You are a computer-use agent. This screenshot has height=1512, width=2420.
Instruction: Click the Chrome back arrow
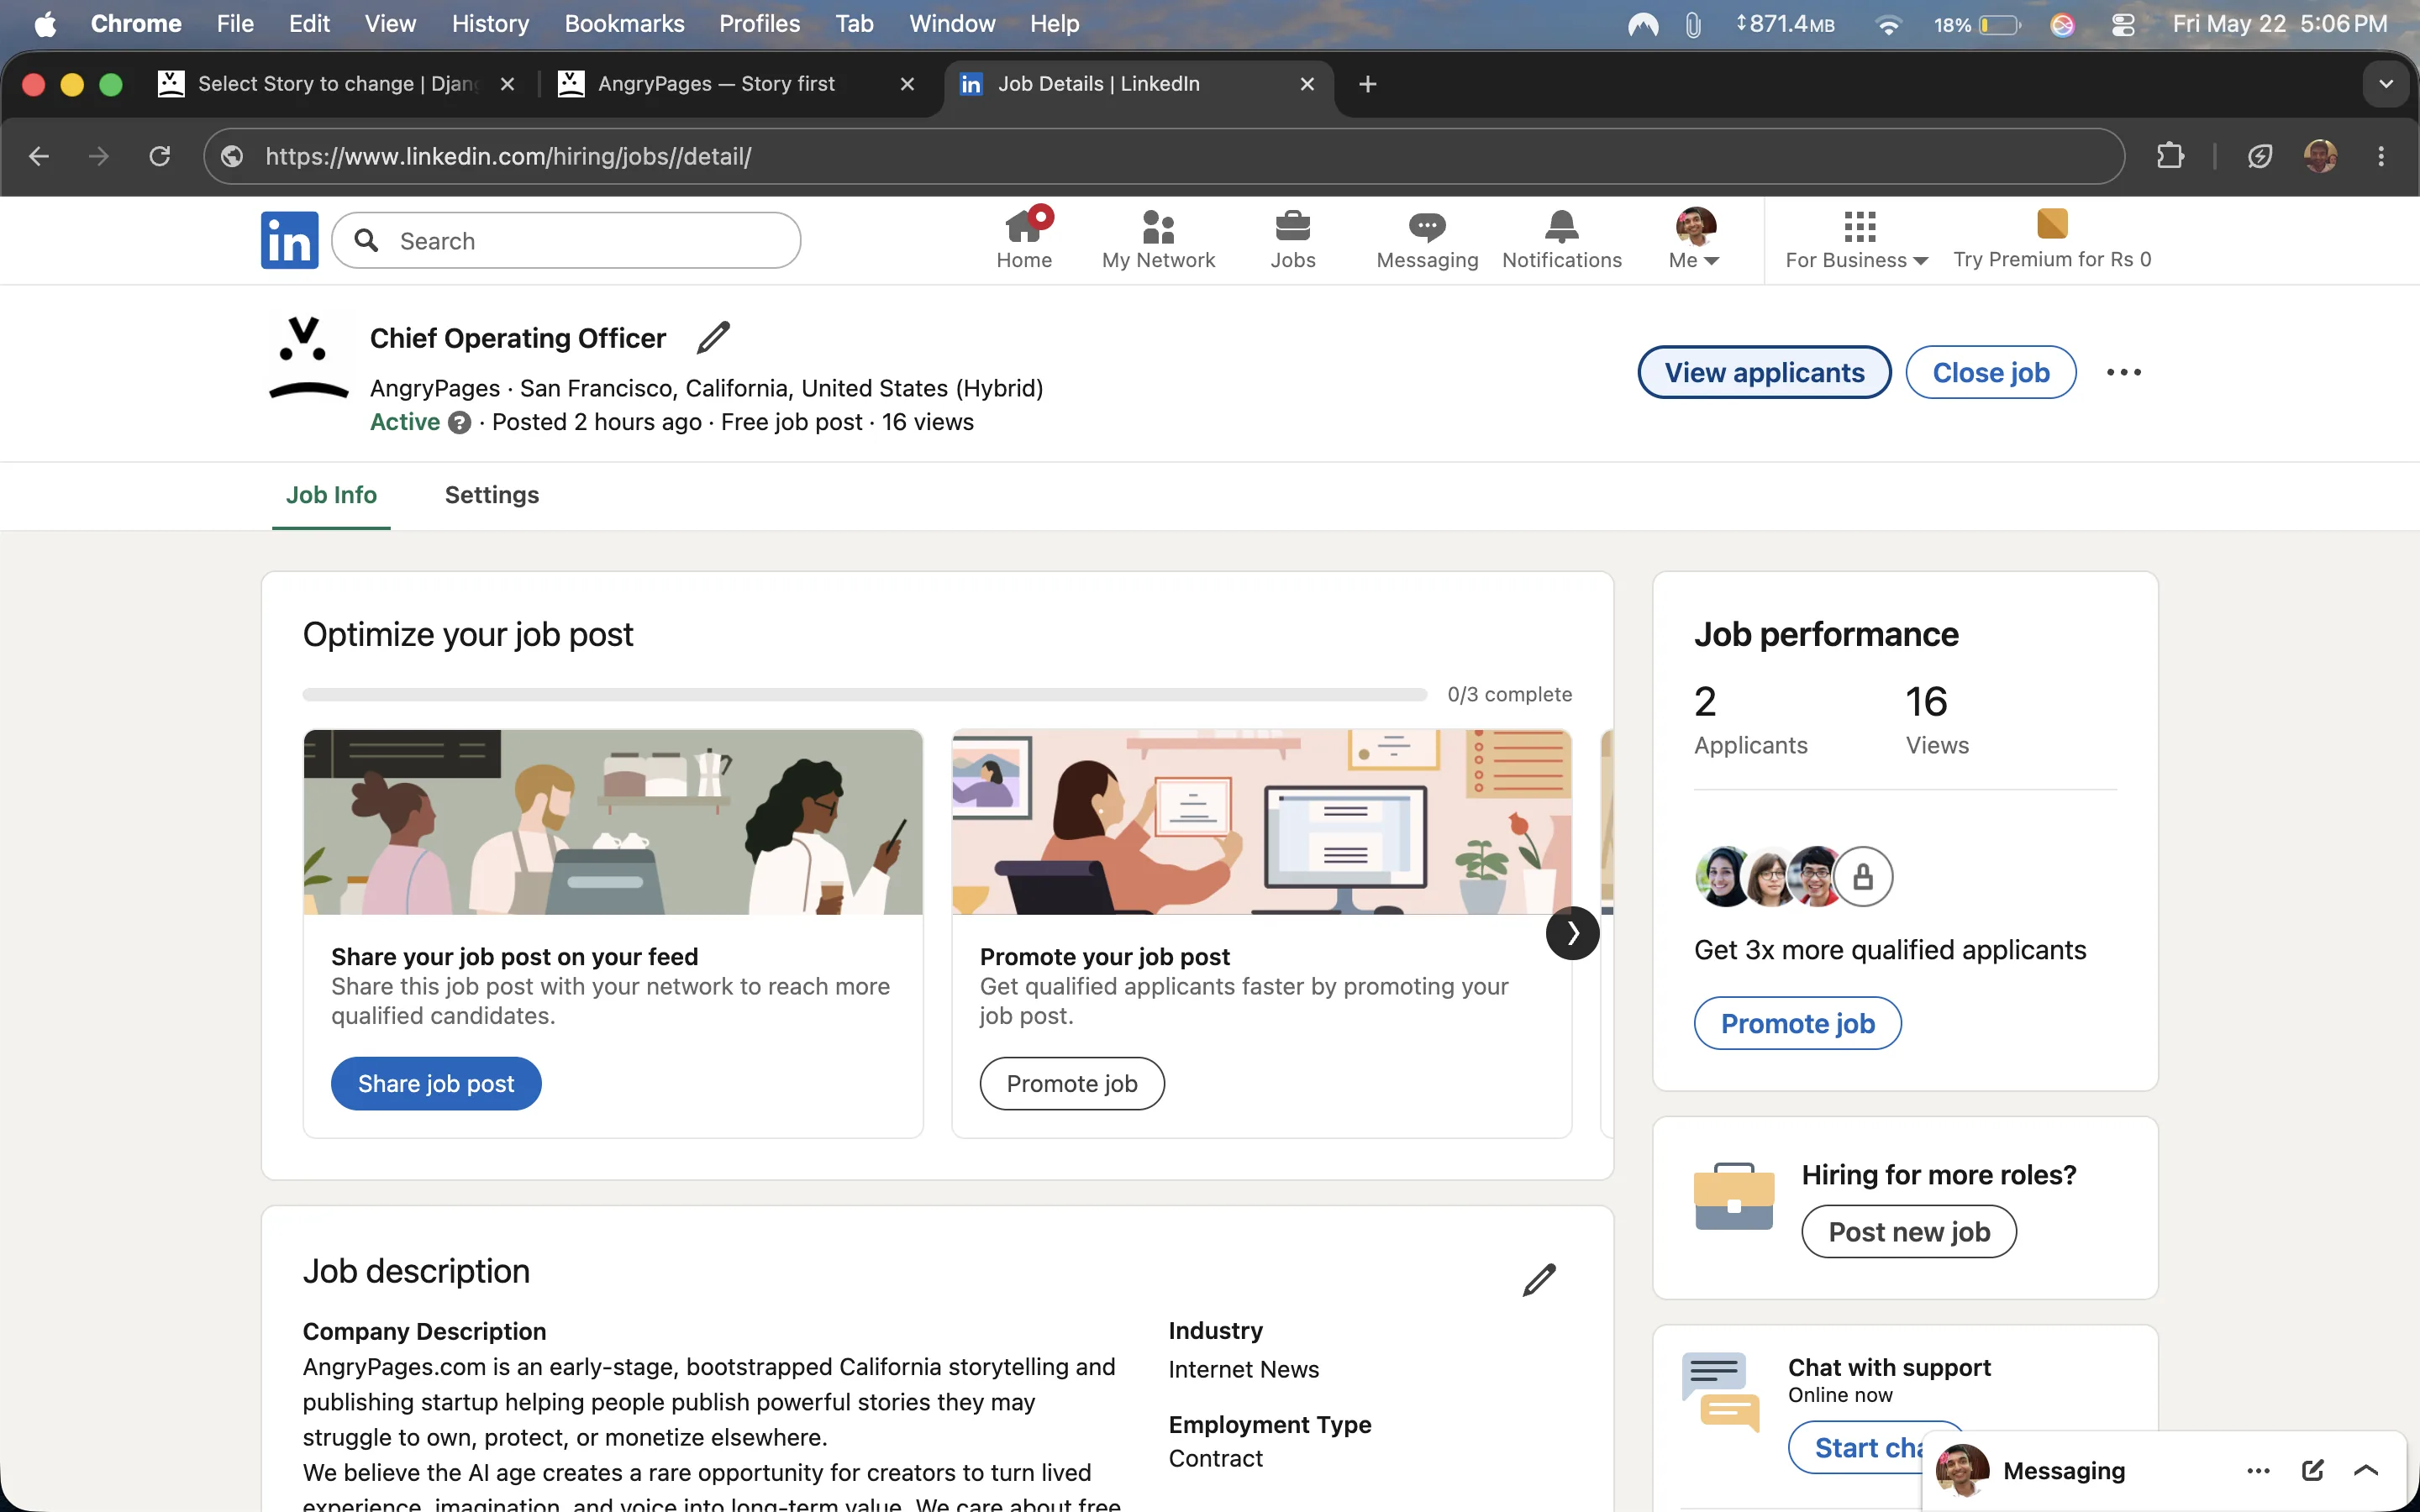point(39,156)
